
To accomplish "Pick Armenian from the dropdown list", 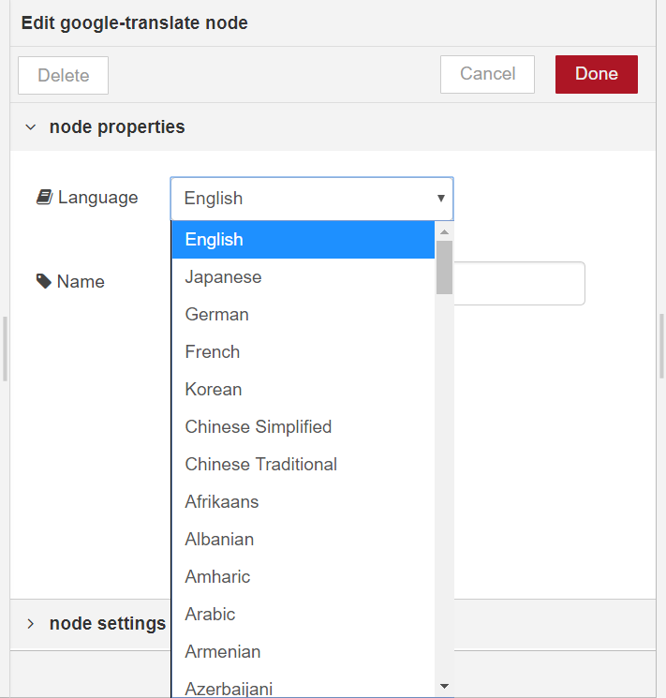I will click(303, 652).
